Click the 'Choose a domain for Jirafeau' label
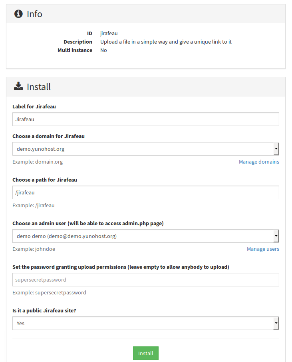 coord(48,136)
